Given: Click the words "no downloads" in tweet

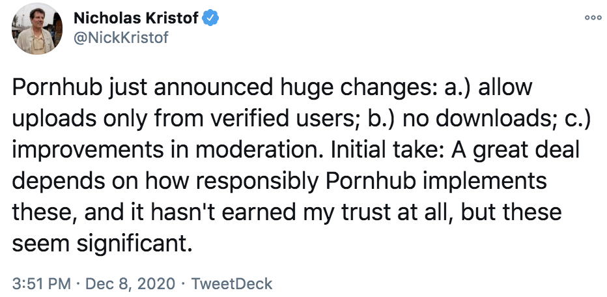Looking at the screenshot, I should click(439, 119).
